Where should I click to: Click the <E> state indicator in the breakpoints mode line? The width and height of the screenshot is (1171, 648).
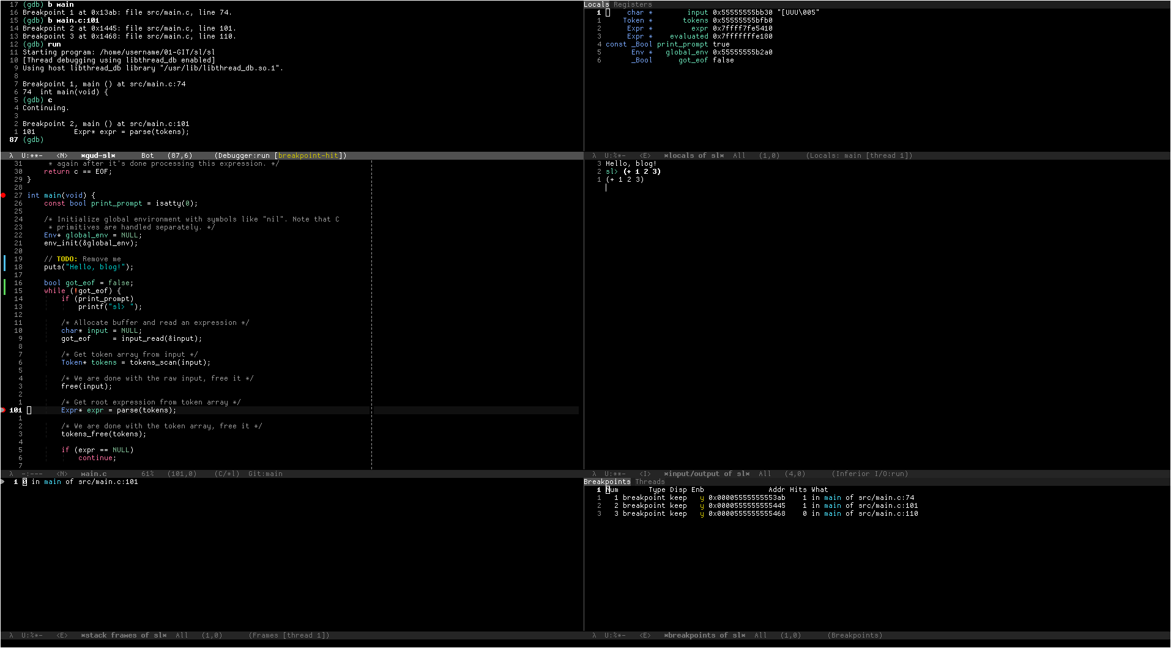(645, 635)
